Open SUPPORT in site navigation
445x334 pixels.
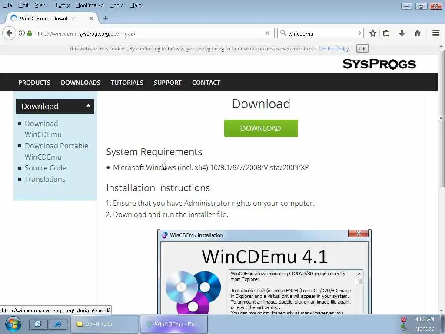[167, 83]
